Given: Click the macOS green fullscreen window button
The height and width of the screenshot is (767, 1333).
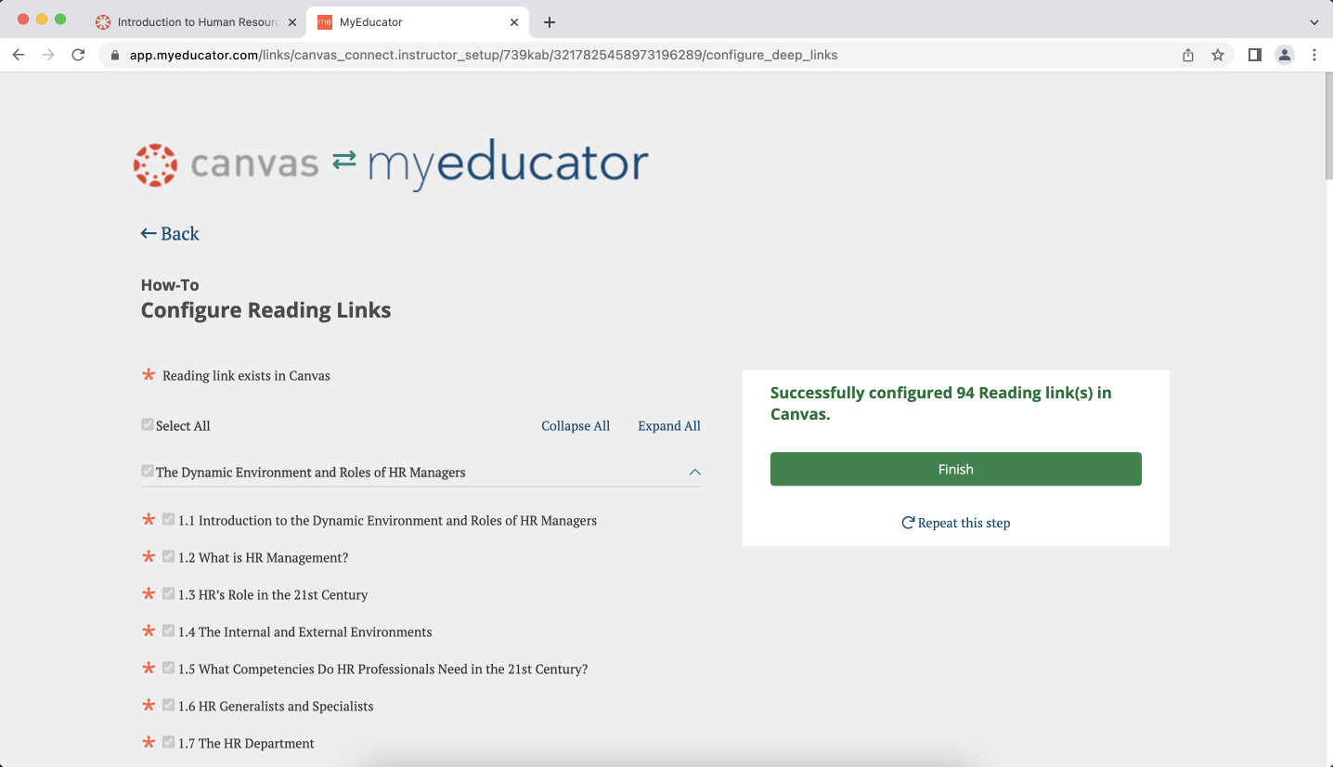Looking at the screenshot, I should coord(60,19).
